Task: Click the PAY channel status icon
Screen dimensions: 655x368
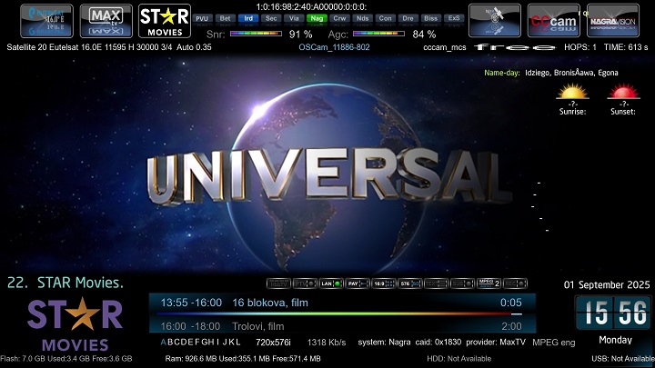Action: tap(358, 283)
